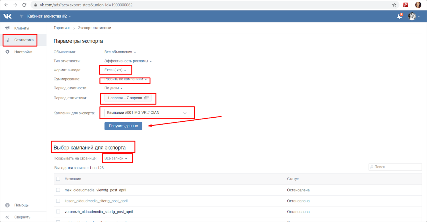Viewport: 427px width, 222px height.
Task: Click Название column header
Action: click(x=73, y=179)
